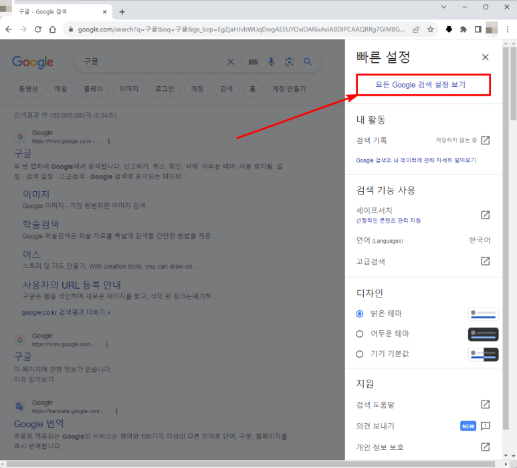This screenshot has width=517, height=468.
Task: Click the device default theme thumbnail
Action: tap(483, 354)
